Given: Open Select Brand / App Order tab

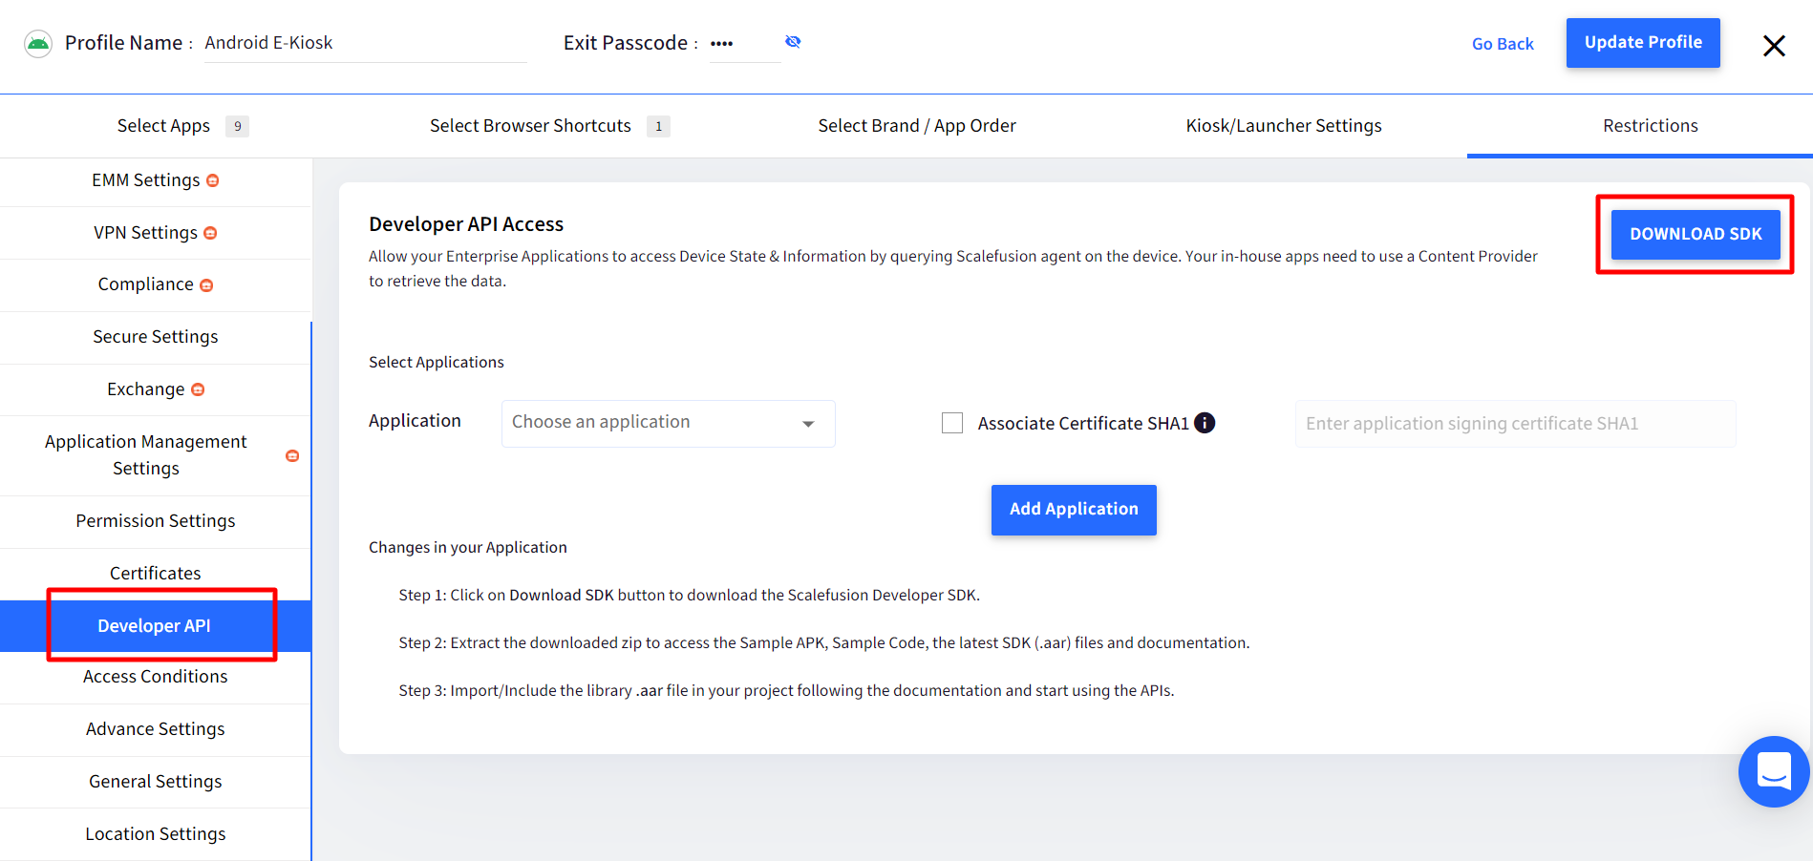Looking at the screenshot, I should [x=917, y=126].
